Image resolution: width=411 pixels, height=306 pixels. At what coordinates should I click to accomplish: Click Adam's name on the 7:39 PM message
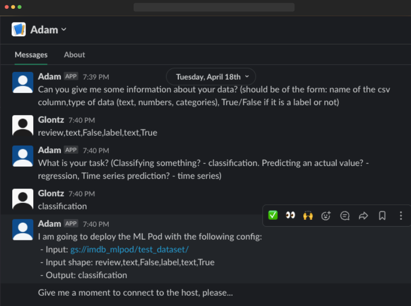coord(49,76)
